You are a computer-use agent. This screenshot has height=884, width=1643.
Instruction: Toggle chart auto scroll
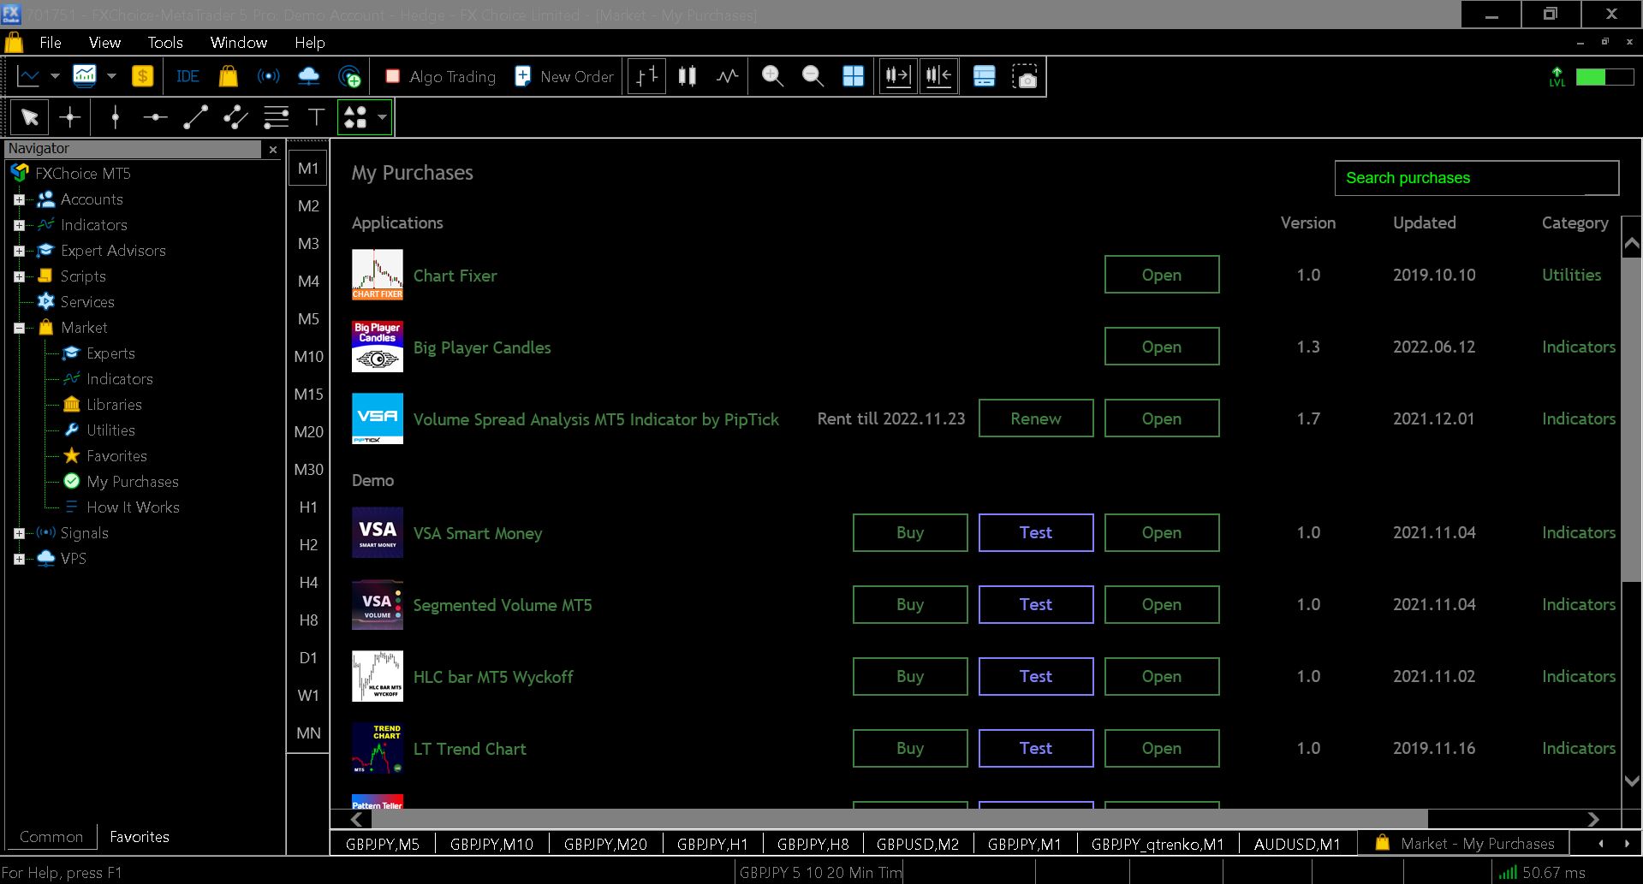[898, 77]
